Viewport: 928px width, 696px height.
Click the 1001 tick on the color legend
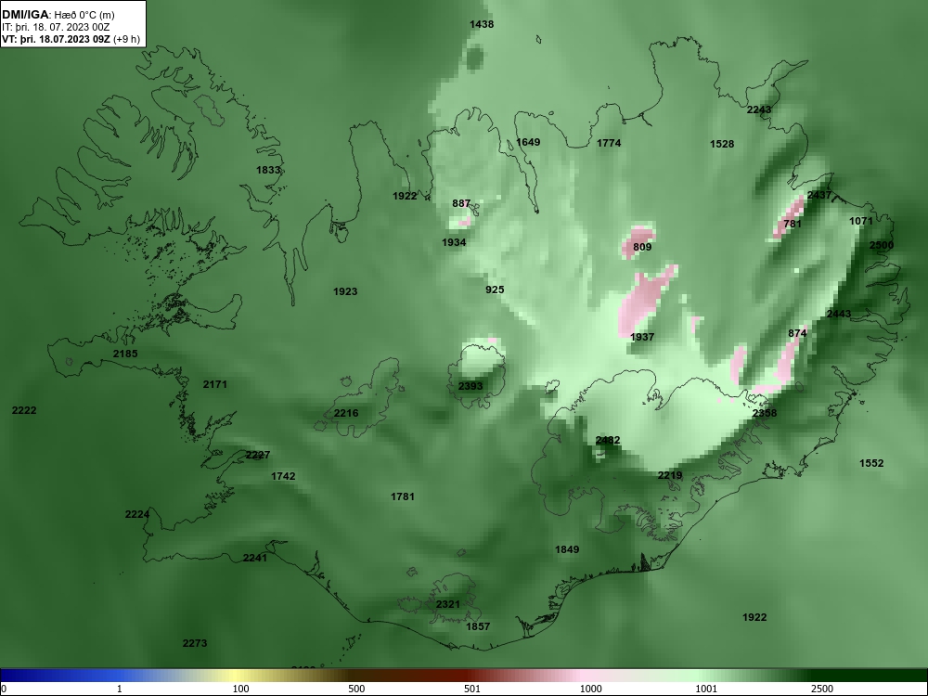coord(706,689)
